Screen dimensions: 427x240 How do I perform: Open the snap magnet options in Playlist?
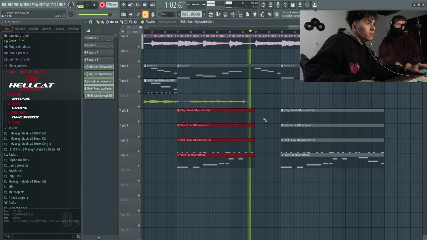point(90,22)
